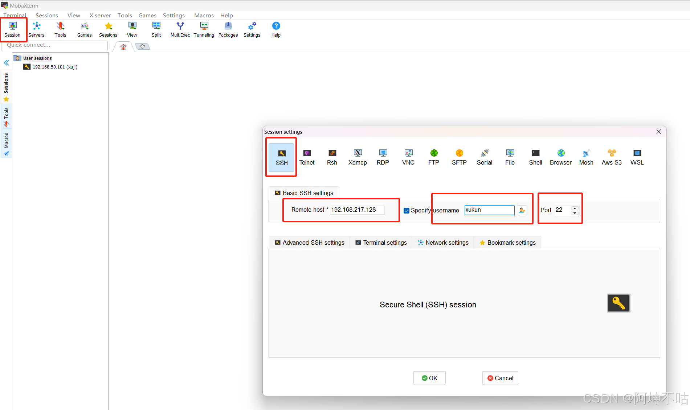Choose Serial session type
This screenshot has width=690, height=410.
(485, 157)
